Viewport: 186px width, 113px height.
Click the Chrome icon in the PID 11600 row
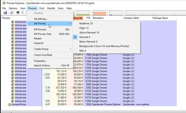coord(13,75)
